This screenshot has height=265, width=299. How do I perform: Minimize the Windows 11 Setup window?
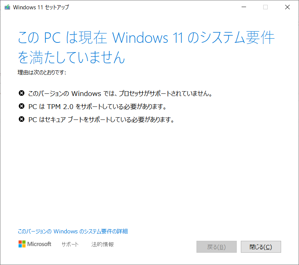click(x=244, y=7)
